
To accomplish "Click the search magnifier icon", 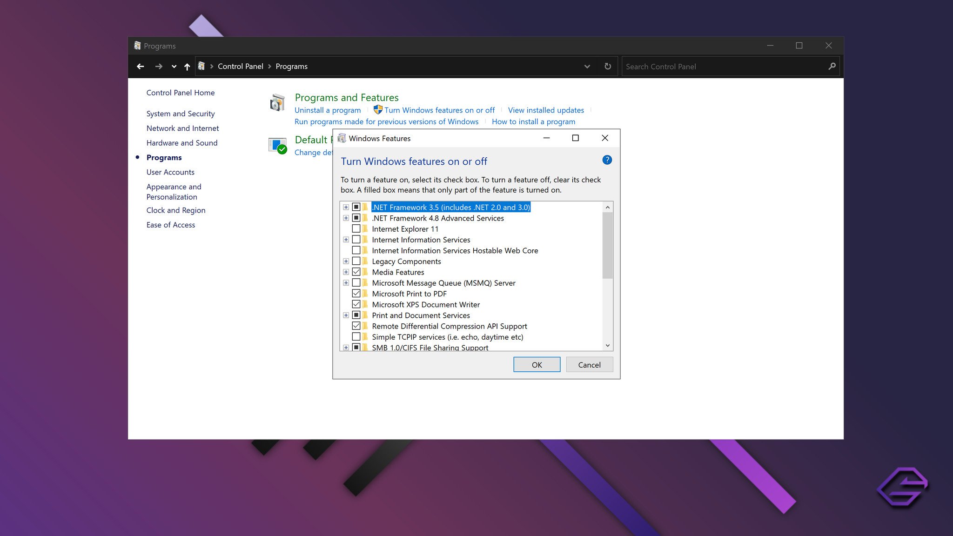I will tap(832, 67).
